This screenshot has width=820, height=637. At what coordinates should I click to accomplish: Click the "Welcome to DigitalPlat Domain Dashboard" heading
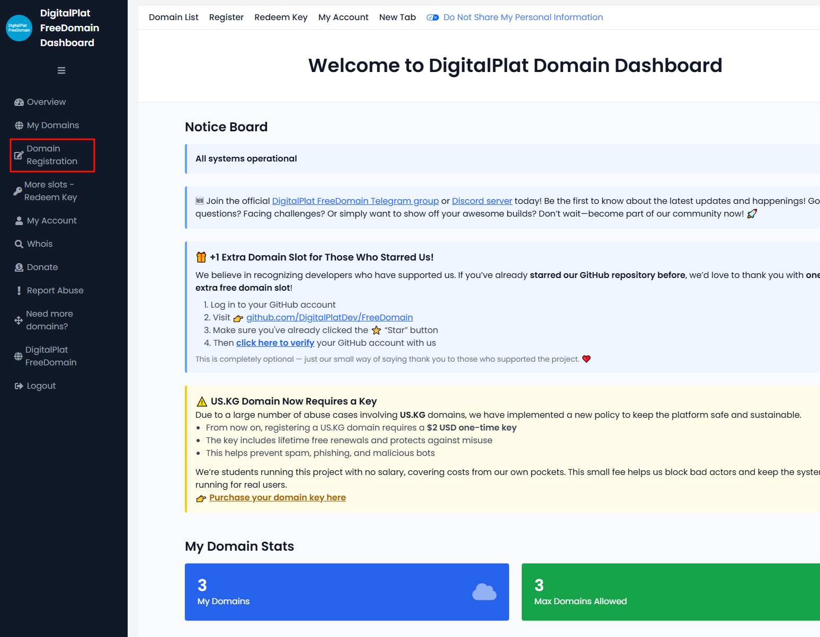pyautogui.click(x=515, y=66)
